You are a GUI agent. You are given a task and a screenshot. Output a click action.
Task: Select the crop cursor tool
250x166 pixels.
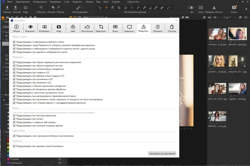click(119, 8)
